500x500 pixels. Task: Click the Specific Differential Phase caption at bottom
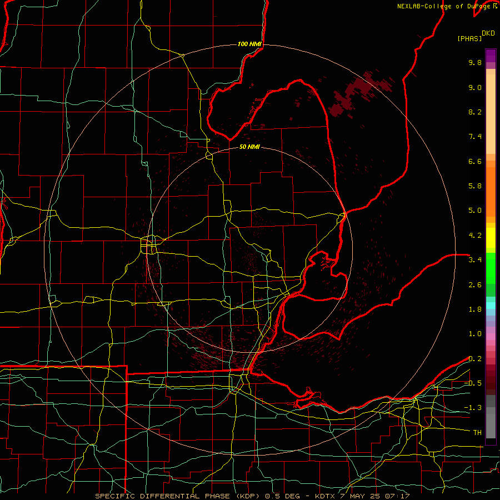coord(252,496)
